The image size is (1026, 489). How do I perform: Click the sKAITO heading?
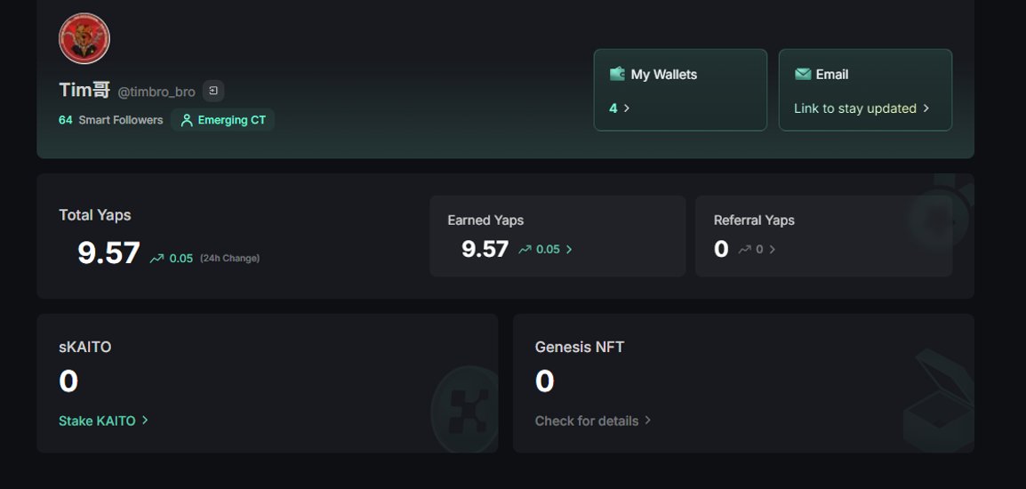[85, 347]
